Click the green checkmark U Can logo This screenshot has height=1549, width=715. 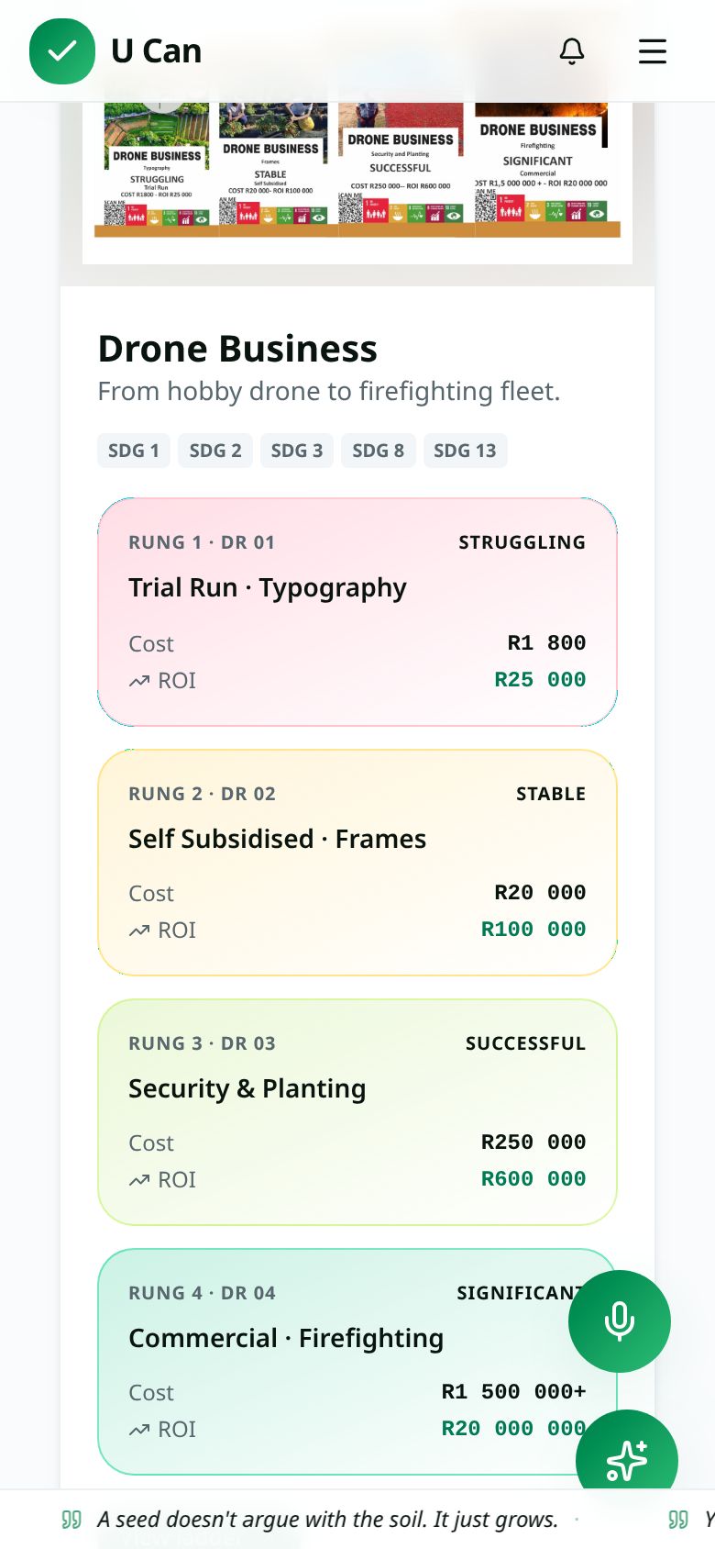point(62,51)
